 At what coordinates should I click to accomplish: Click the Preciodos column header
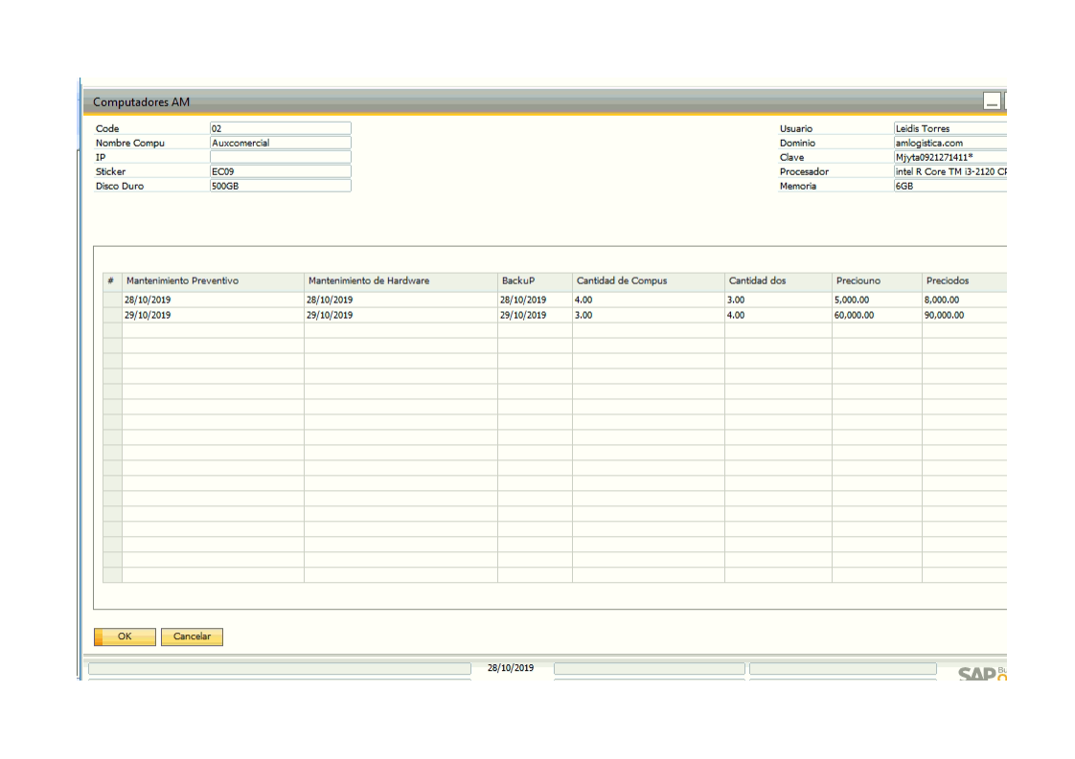(x=965, y=280)
